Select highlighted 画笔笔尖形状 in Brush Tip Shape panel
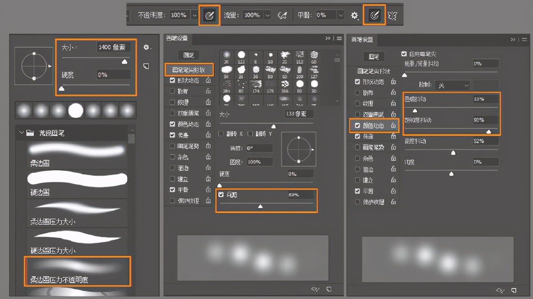This screenshot has height=299, width=533. tap(189, 70)
